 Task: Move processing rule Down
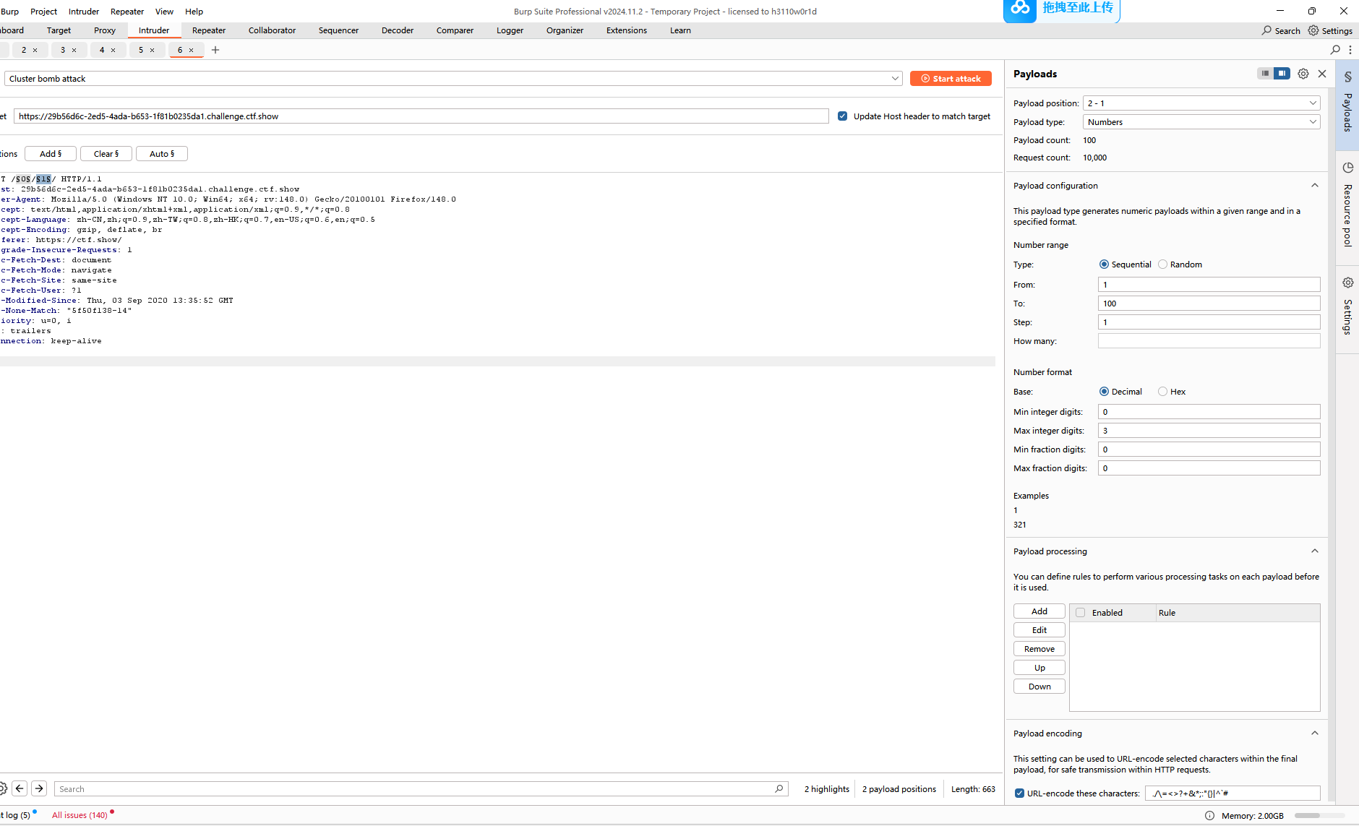coord(1039,687)
